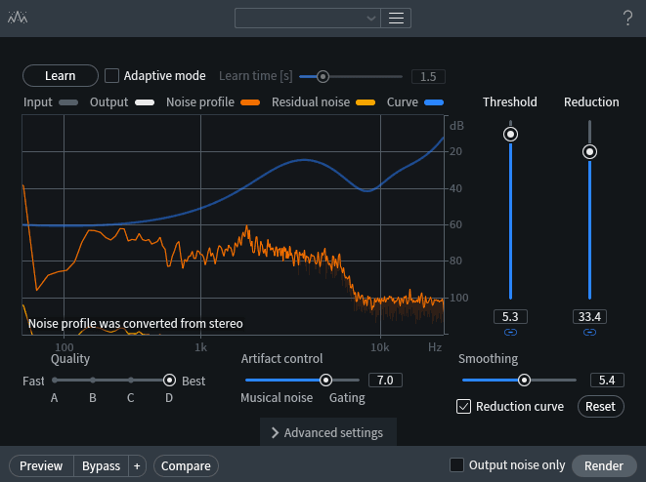
Task: Click the Noise profile orange legend swatch
Action: tap(250, 102)
